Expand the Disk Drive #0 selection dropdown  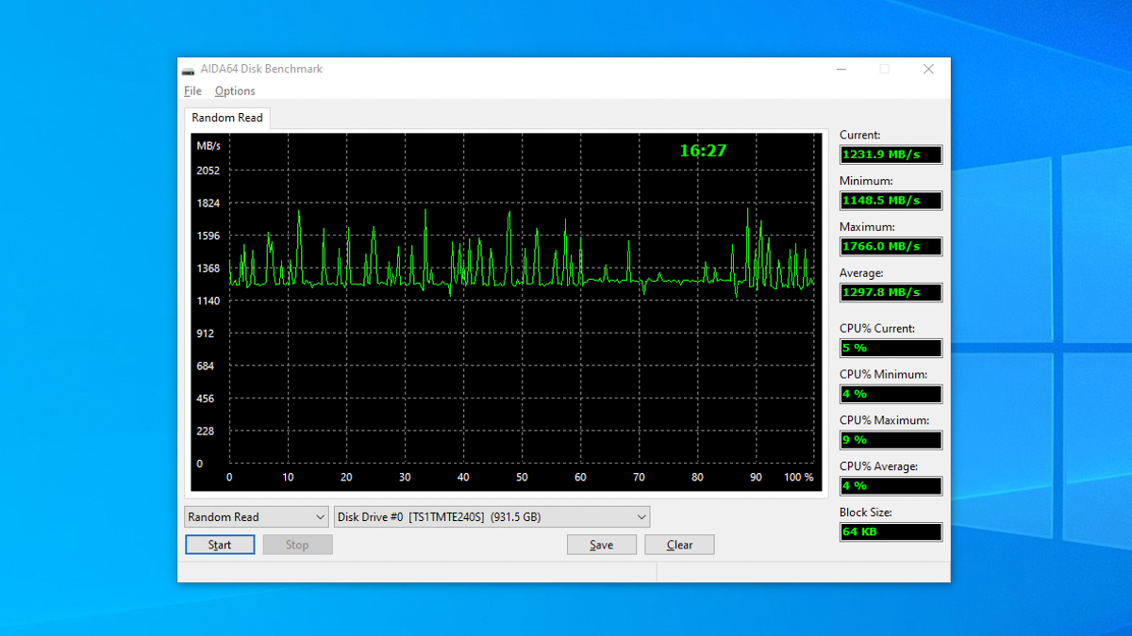point(492,517)
